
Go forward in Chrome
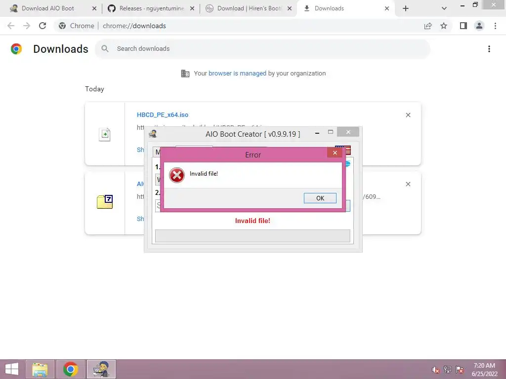click(27, 26)
